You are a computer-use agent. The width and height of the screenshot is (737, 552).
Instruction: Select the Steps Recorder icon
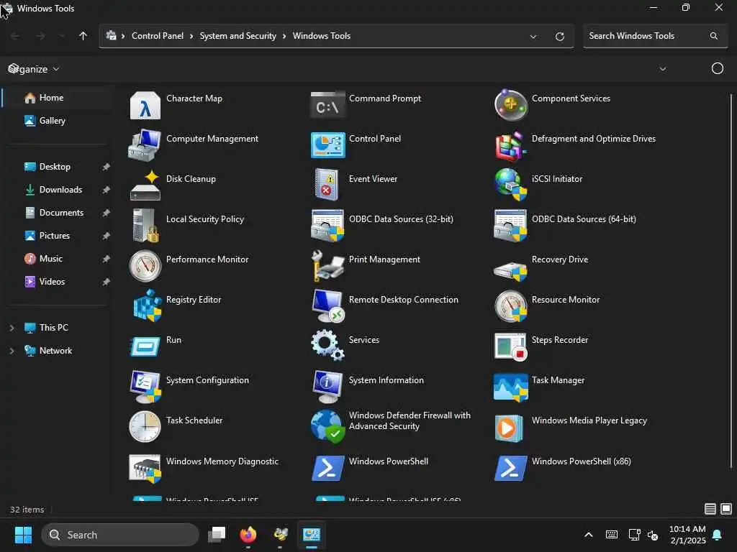tap(510, 347)
